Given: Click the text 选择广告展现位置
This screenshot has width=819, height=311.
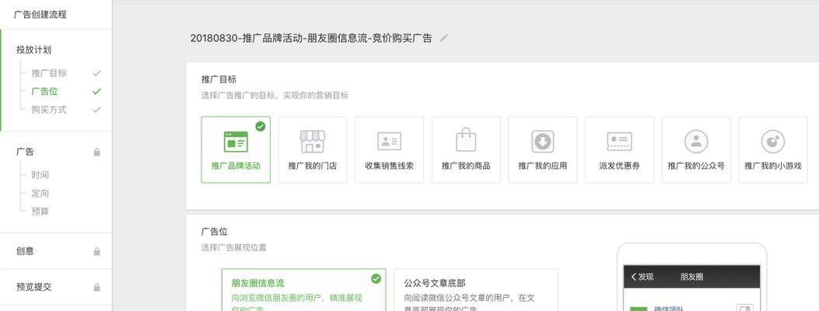Looking at the screenshot, I should point(233,248).
